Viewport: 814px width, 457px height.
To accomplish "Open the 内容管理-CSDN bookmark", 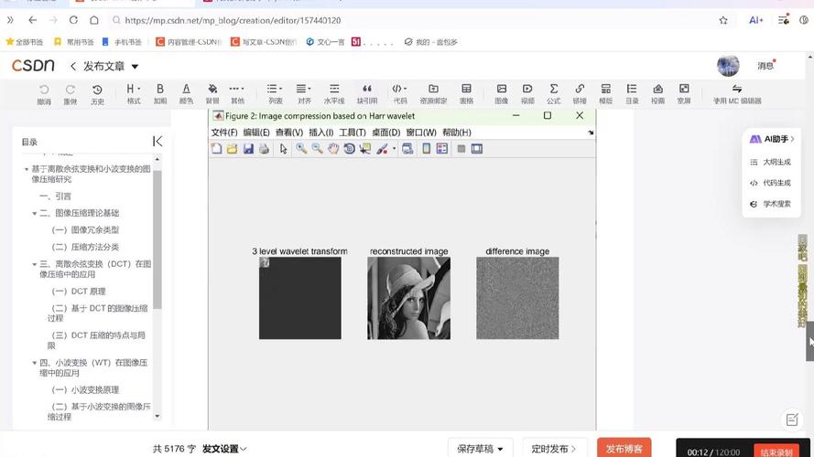I will pos(189,42).
